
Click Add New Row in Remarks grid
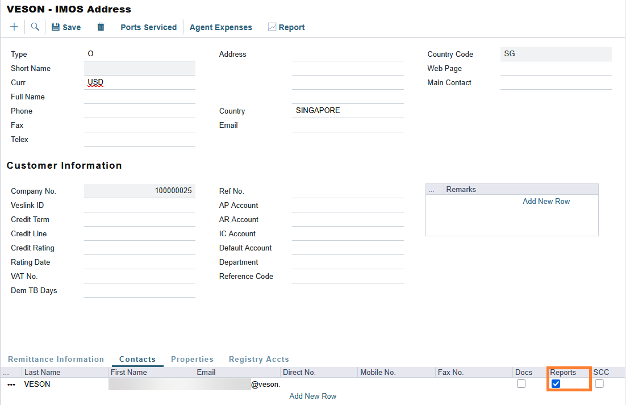point(546,202)
